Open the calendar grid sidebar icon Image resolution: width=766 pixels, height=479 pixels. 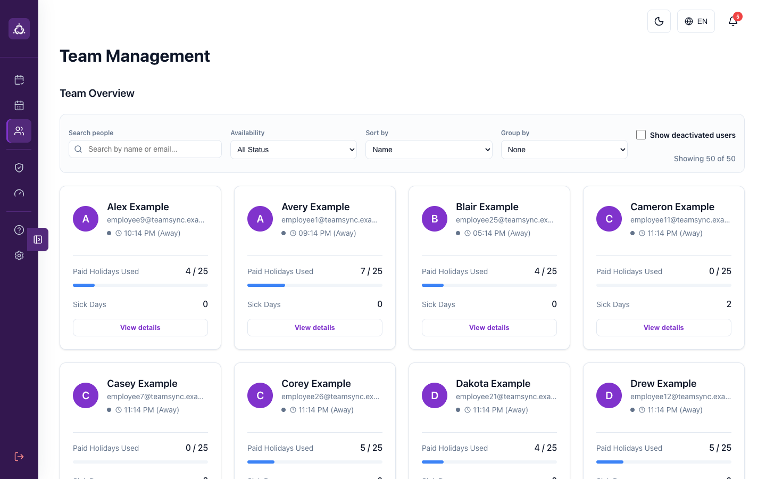pyautogui.click(x=19, y=105)
